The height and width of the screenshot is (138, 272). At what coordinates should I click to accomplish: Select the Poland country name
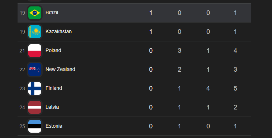point(53,50)
